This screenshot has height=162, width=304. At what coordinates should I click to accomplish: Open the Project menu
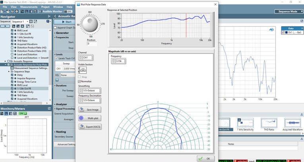coord(45,7)
